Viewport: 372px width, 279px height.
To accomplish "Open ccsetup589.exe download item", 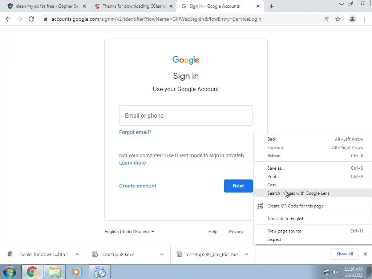I will 114,254.
